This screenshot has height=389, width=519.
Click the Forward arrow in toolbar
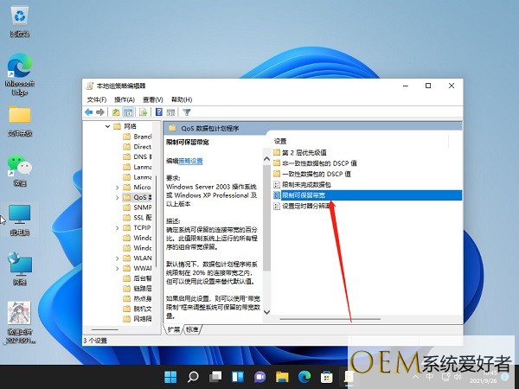point(101,112)
